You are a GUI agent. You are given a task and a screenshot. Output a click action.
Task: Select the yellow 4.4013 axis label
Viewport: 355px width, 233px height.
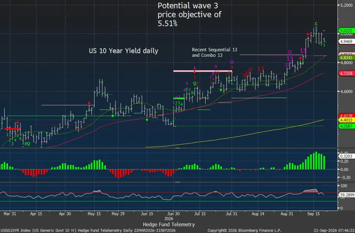pyautogui.click(x=346, y=120)
